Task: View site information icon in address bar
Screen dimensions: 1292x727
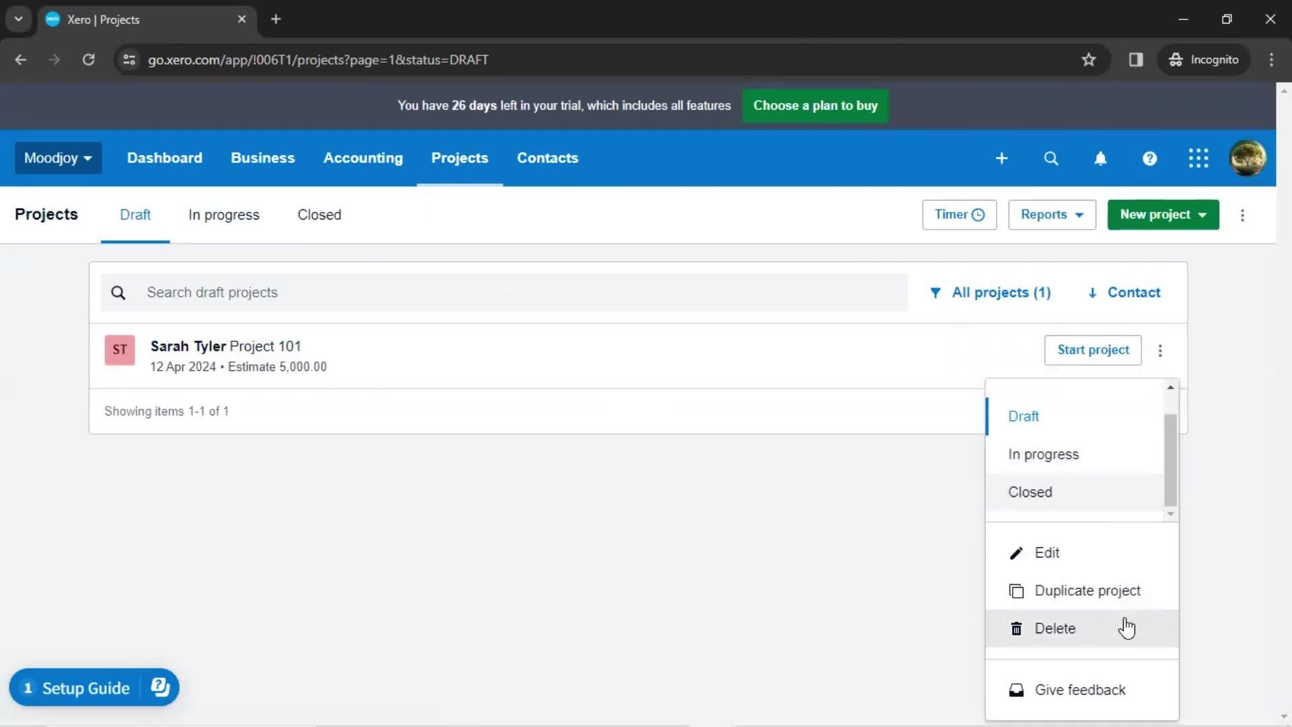Action: (129, 60)
